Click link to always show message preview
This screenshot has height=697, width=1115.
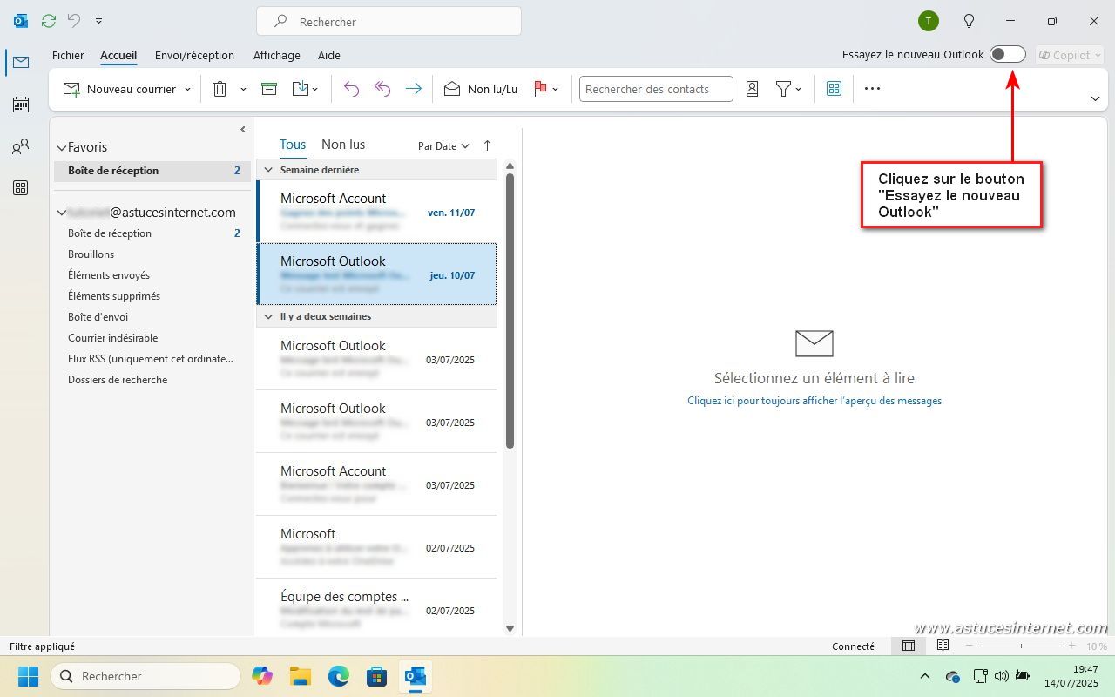point(814,401)
